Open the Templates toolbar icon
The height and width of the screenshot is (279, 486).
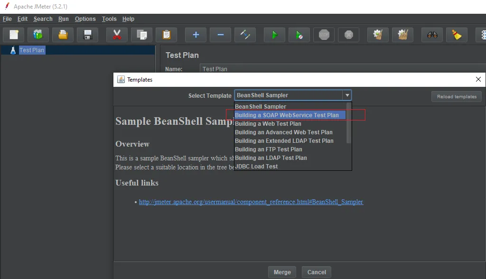[x=38, y=35]
